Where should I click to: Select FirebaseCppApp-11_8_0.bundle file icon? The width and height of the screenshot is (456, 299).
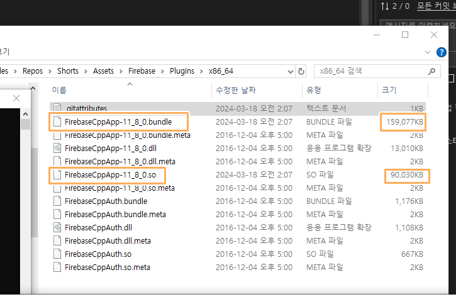[x=57, y=121]
